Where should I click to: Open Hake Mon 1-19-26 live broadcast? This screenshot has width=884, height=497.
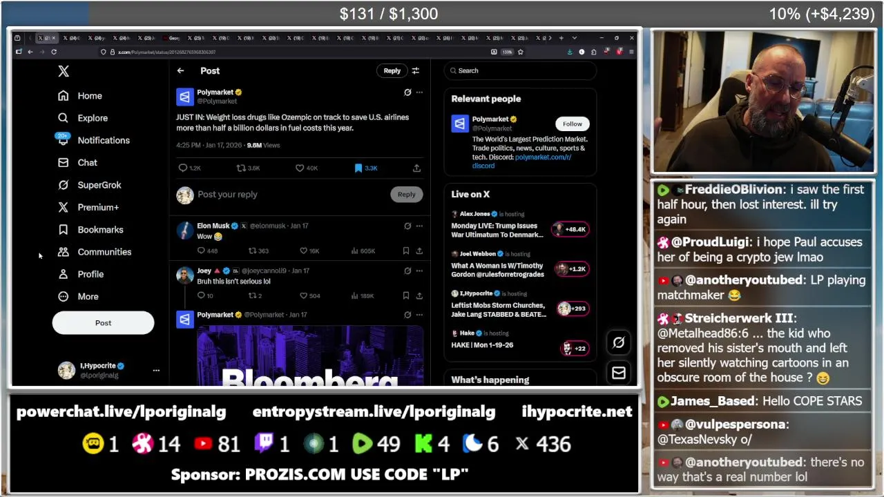coord(520,340)
